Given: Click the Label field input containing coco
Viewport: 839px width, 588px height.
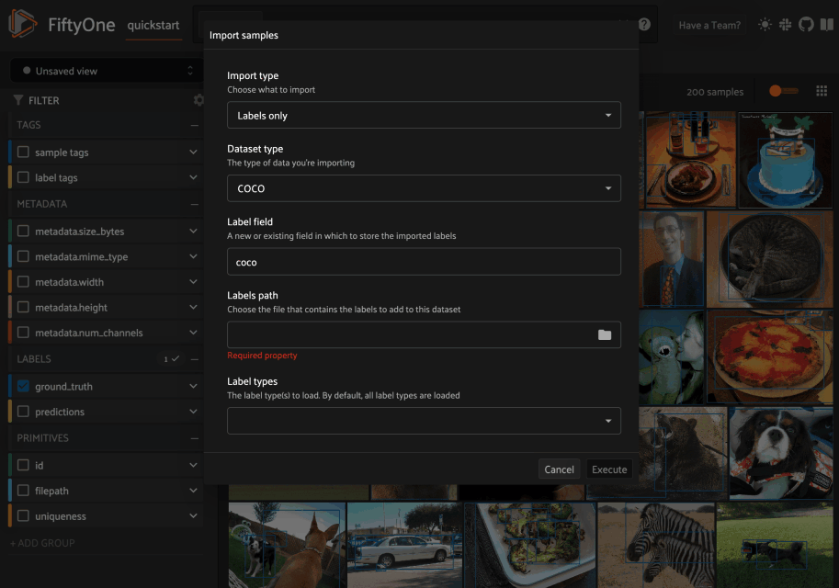Looking at the screenshot, I should 424,262.
